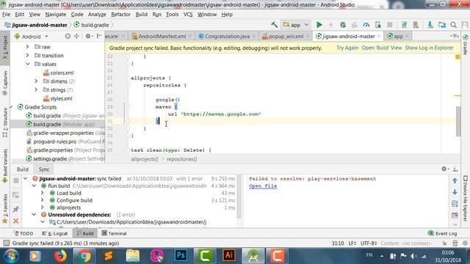This screenshot has width=470, height=264.
Task: Open Illustrator from the taskbar
Action: click(229, 256)
